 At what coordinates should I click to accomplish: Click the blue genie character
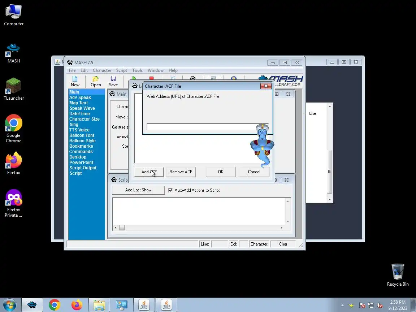click(262, 146)
